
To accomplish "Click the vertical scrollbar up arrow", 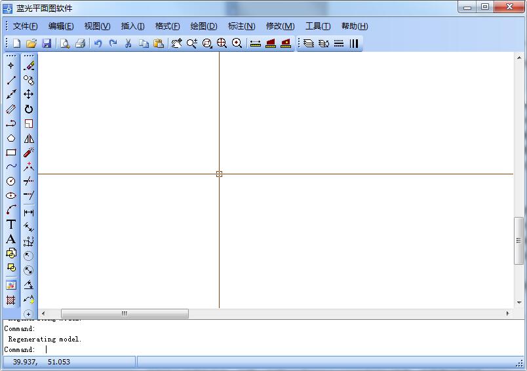I will (519, 58).
